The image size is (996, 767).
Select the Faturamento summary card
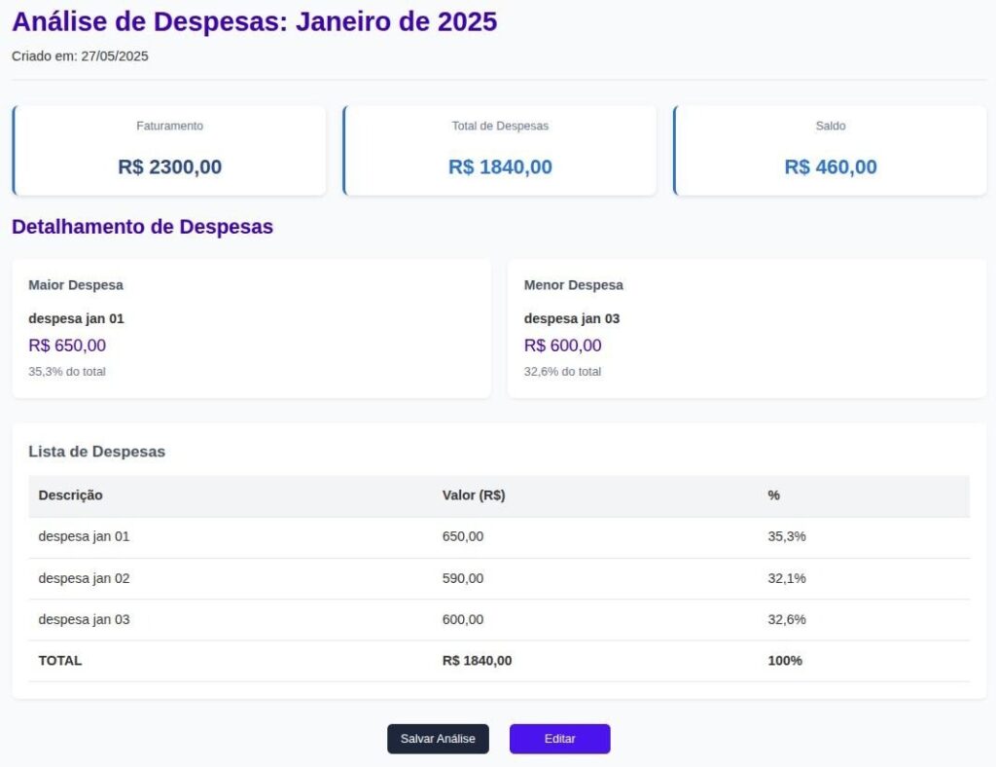(169, 151)
